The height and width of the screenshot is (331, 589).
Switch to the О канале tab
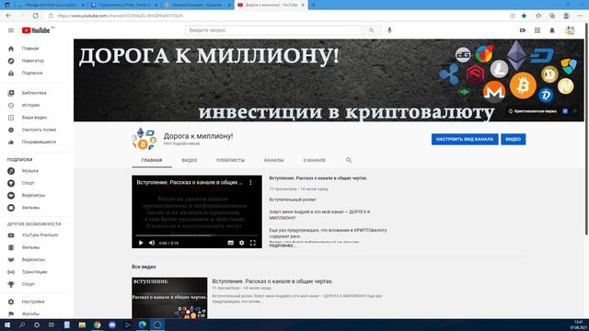click(x=315, y=160)
